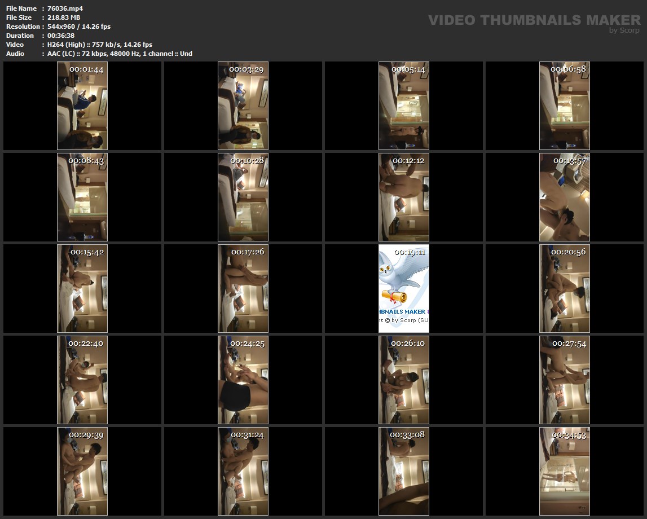Select the 00:31:24 thumbnail frame
Screen dimensions: 647x519
[243, 471]
